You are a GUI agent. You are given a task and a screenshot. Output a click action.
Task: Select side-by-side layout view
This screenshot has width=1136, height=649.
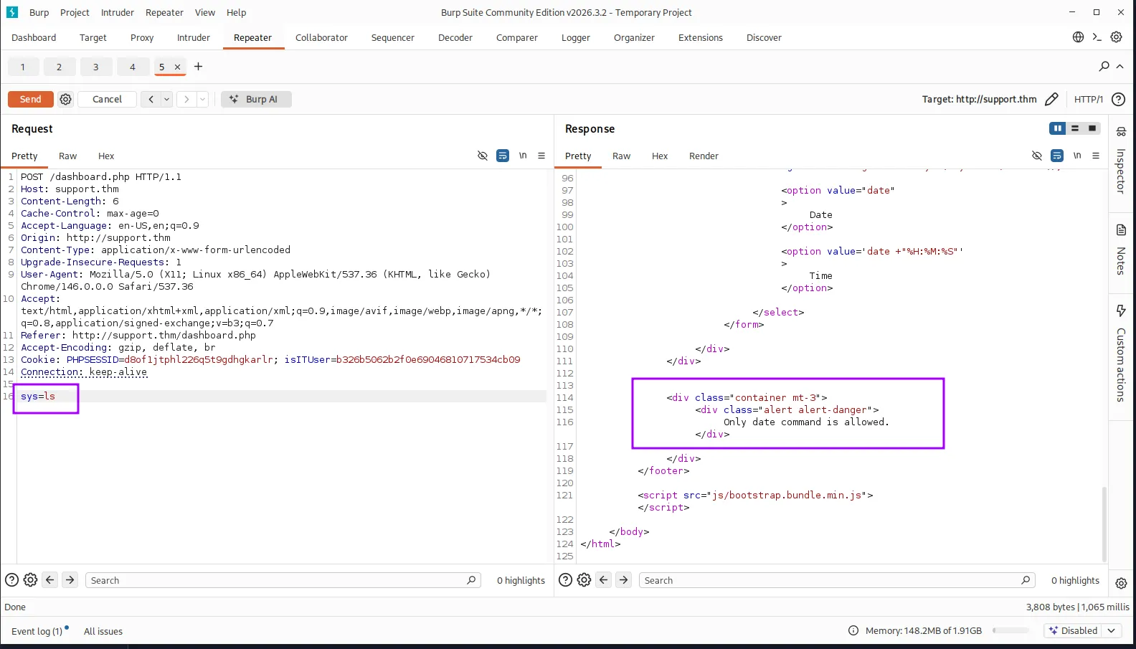[1057, 128]
